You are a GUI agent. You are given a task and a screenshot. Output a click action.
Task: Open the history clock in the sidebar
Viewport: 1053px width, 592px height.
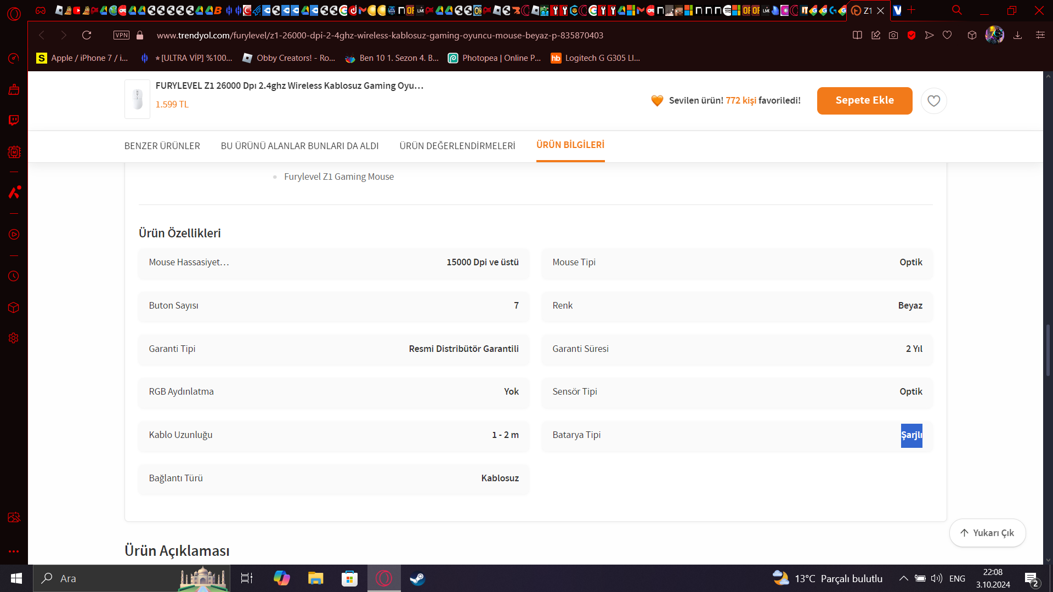[x=14, y=276]
